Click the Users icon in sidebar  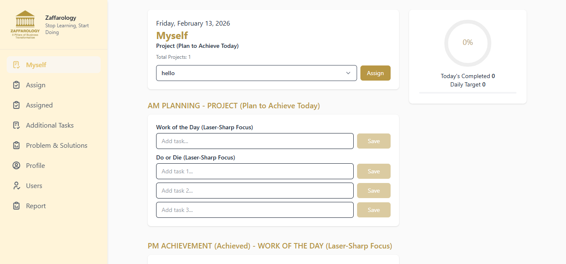pyautogui.click(x=16, y=186)
